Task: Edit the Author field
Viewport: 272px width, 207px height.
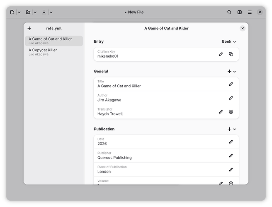Action: tap(231, 98)
